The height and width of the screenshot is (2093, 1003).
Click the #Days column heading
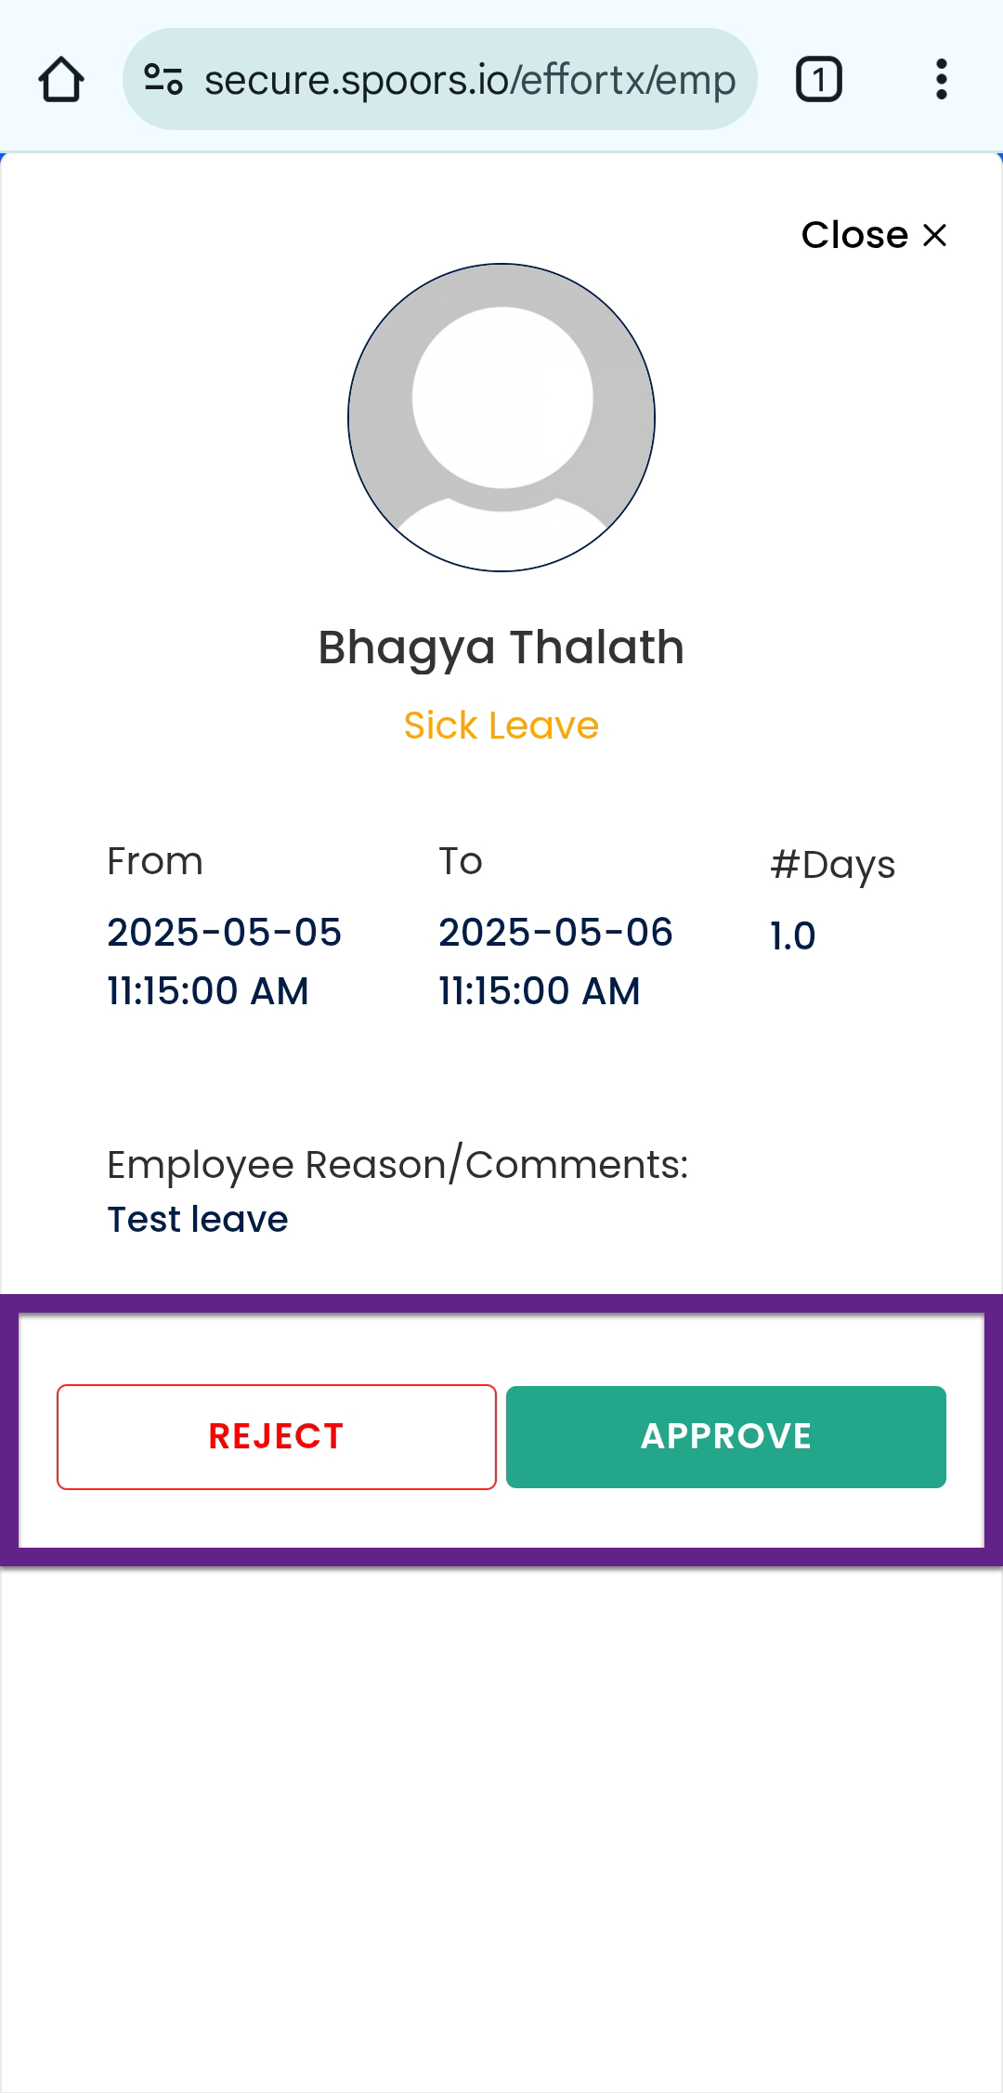pyautogui.click(x=832, y=865)
